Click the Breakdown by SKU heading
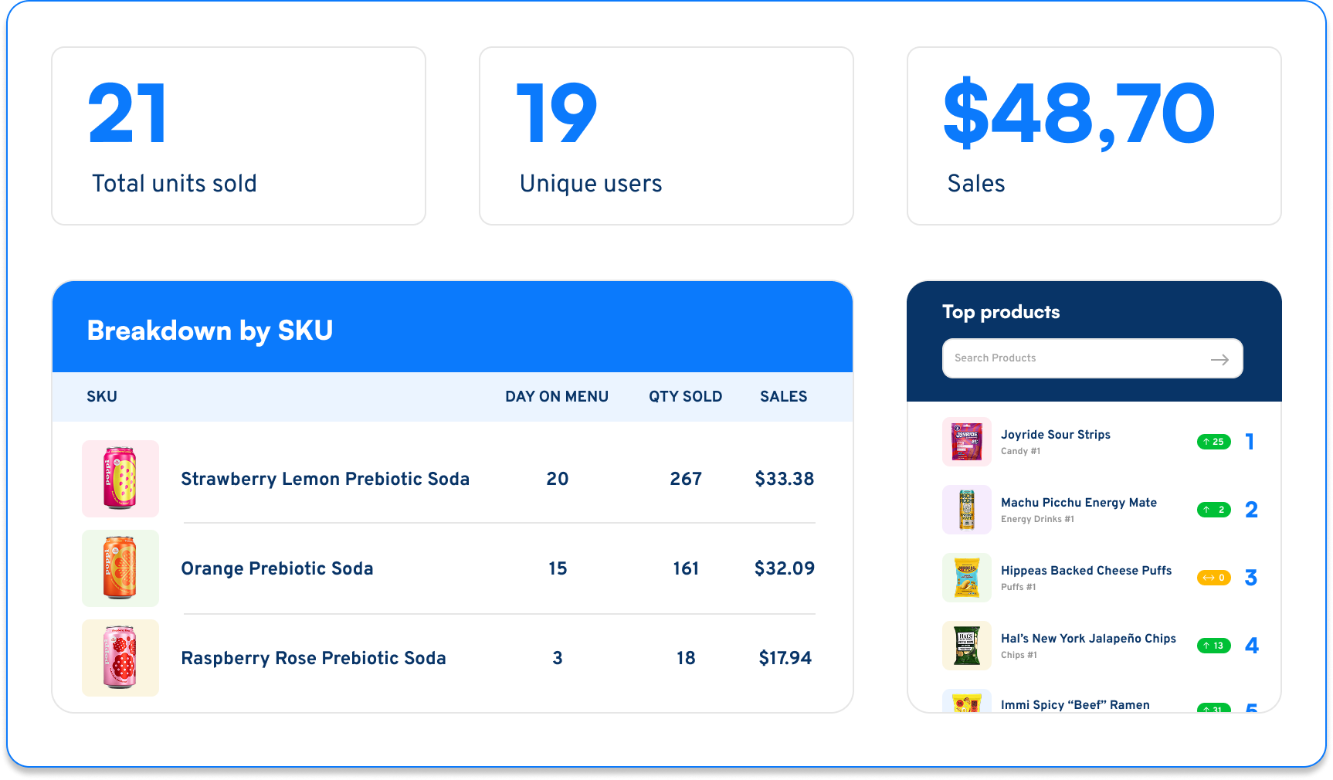This screenshot has height=780, width=1333. coord(210,331)
